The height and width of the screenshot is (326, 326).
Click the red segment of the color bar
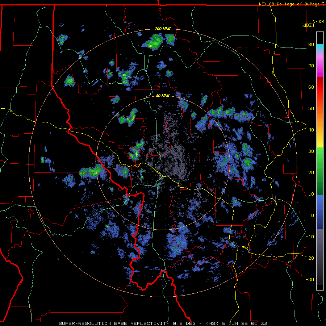[x=320, y=87]
